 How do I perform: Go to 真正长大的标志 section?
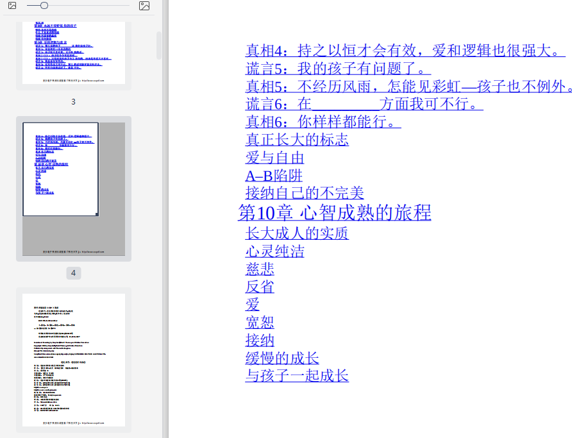click(x=297, y=139)
